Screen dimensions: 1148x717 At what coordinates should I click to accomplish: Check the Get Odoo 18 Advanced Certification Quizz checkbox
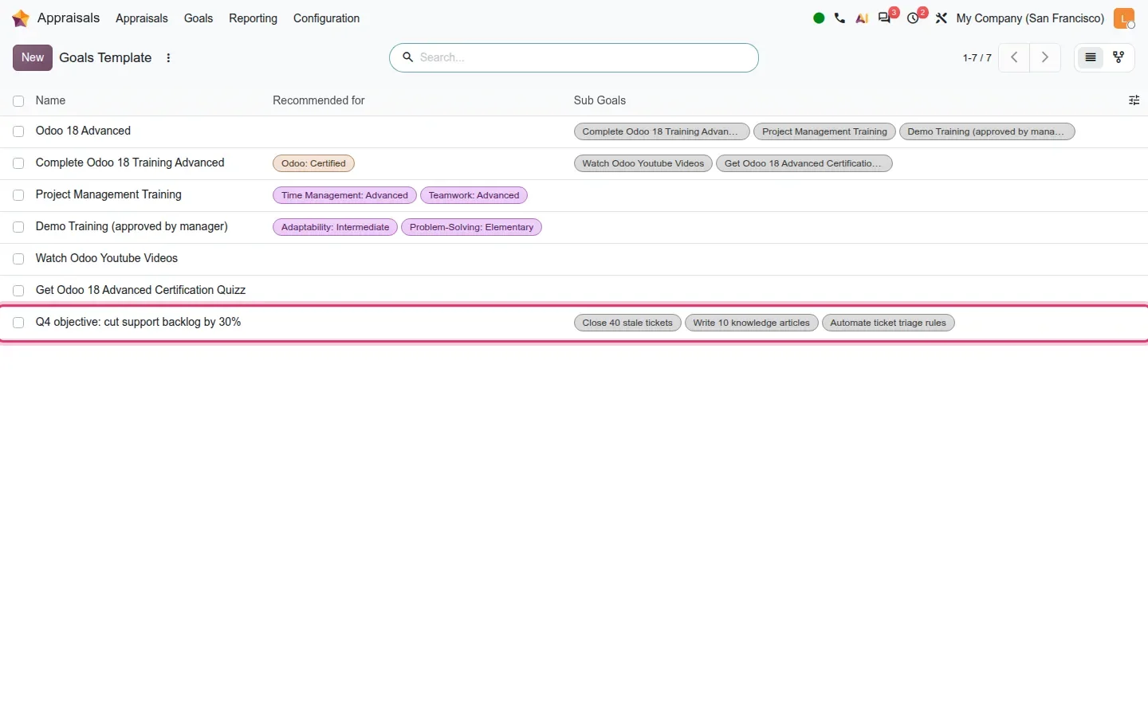tap(18, 291)
